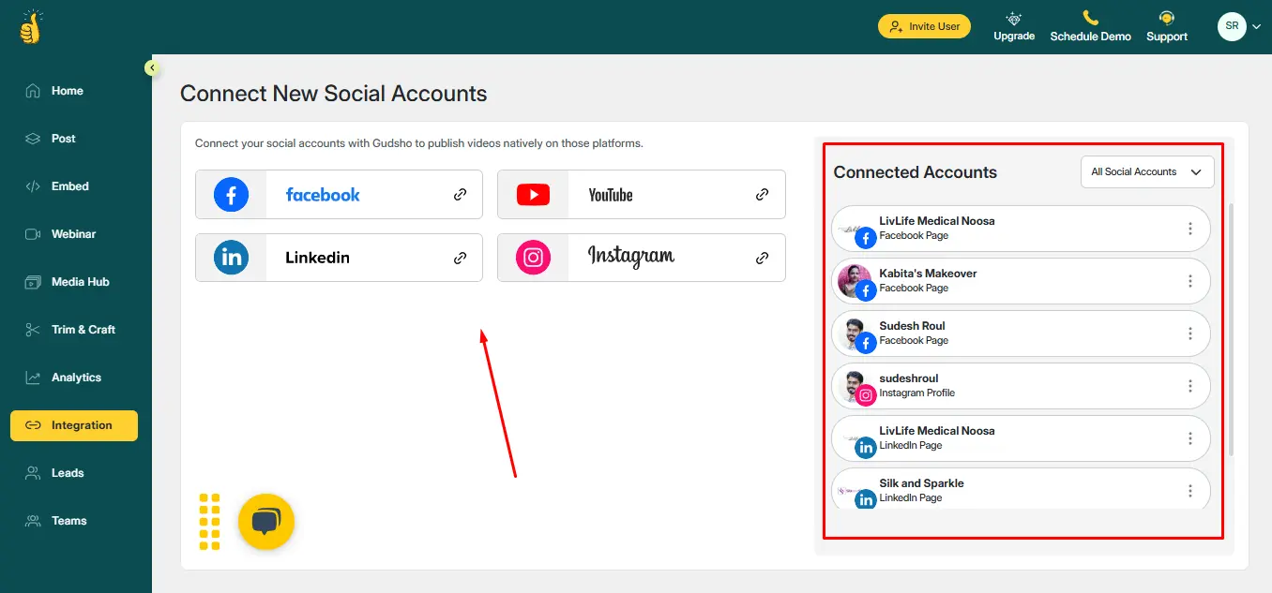Open options menu for Sudesh Roul

pyautogui.click(x=1190, y=334)
